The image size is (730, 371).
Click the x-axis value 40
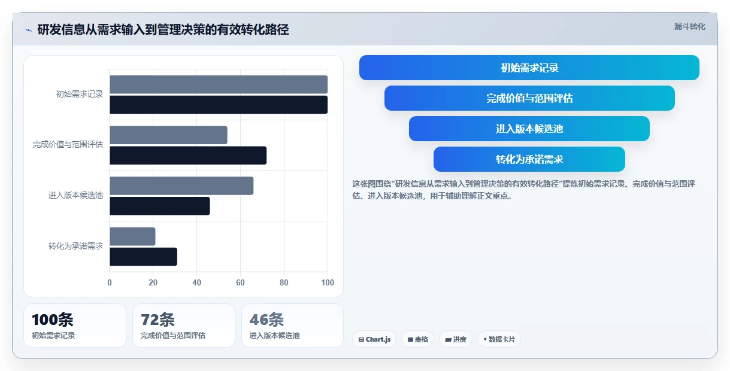tap(197, 283)
